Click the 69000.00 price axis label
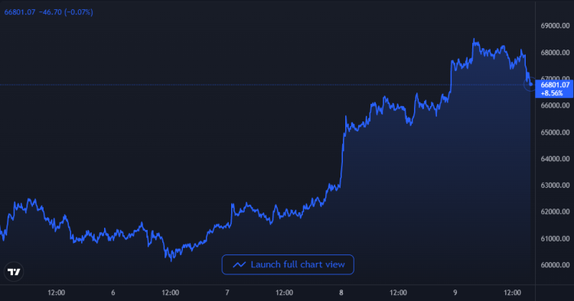Image resolution: width=574 pixels, height=301 pixels. click(x=555, y=25)
